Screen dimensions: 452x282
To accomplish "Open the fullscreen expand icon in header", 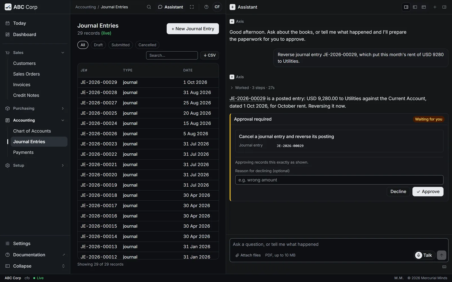I will (192, 7).
